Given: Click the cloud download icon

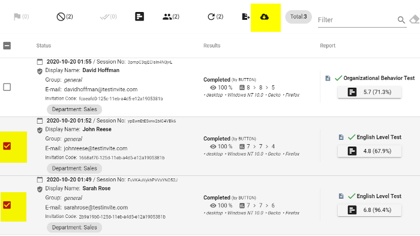Looking at the screenshot, I should (x=265, y=17).
